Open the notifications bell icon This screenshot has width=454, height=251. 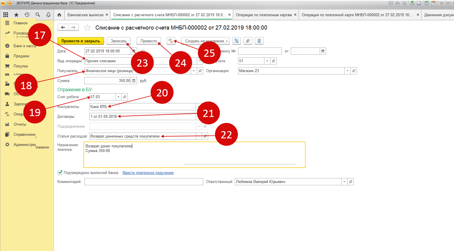(48, 14)
